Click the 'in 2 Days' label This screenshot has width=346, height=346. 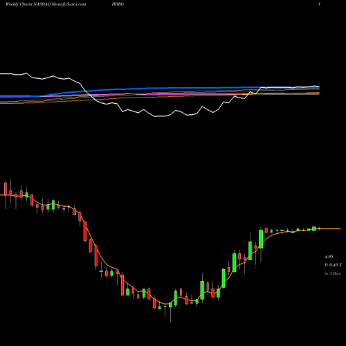tap(332, 273)
